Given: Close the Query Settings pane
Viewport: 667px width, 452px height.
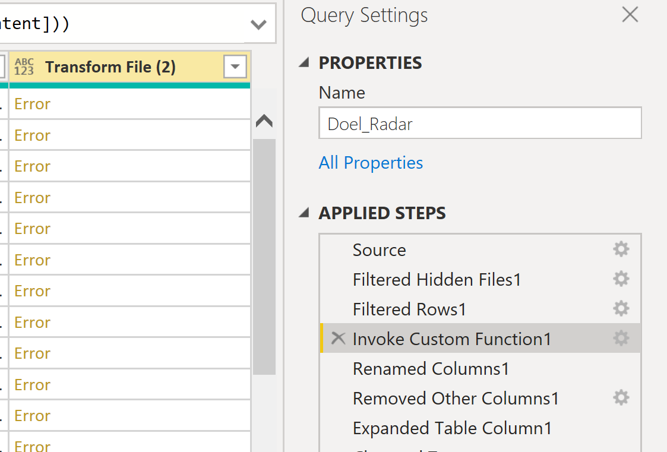Looking at the screenshot, I should 630,15.
